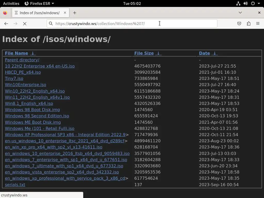Open HBCD_PE_x64.iso link
This screenshot has width=264, height=198.
point(23,72)
